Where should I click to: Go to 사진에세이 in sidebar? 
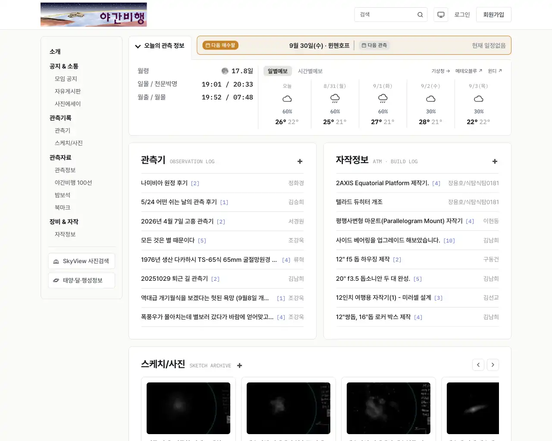[68, 104]
